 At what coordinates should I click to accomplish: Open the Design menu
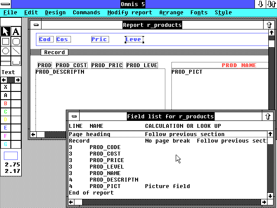tap(55, 13)
